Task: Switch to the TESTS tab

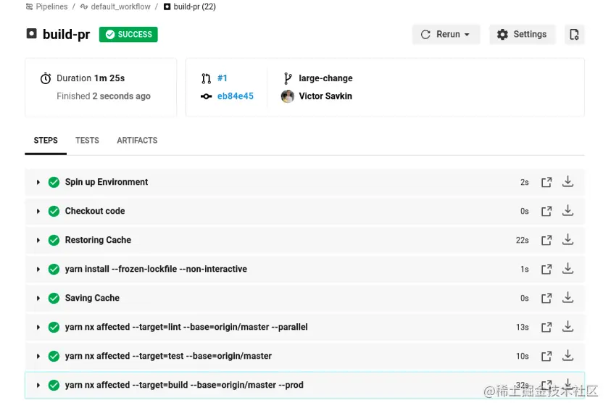Action: 87,141
